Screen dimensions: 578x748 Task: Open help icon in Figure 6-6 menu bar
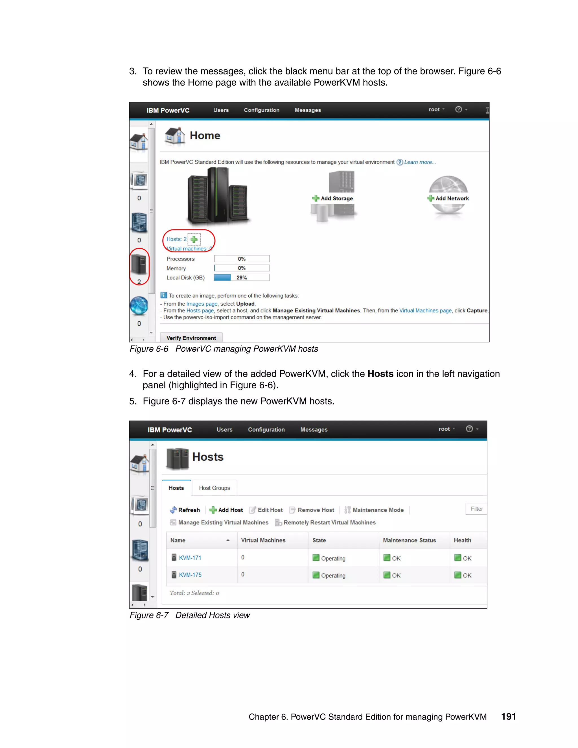pyautogui.click(x=459, y=109)
